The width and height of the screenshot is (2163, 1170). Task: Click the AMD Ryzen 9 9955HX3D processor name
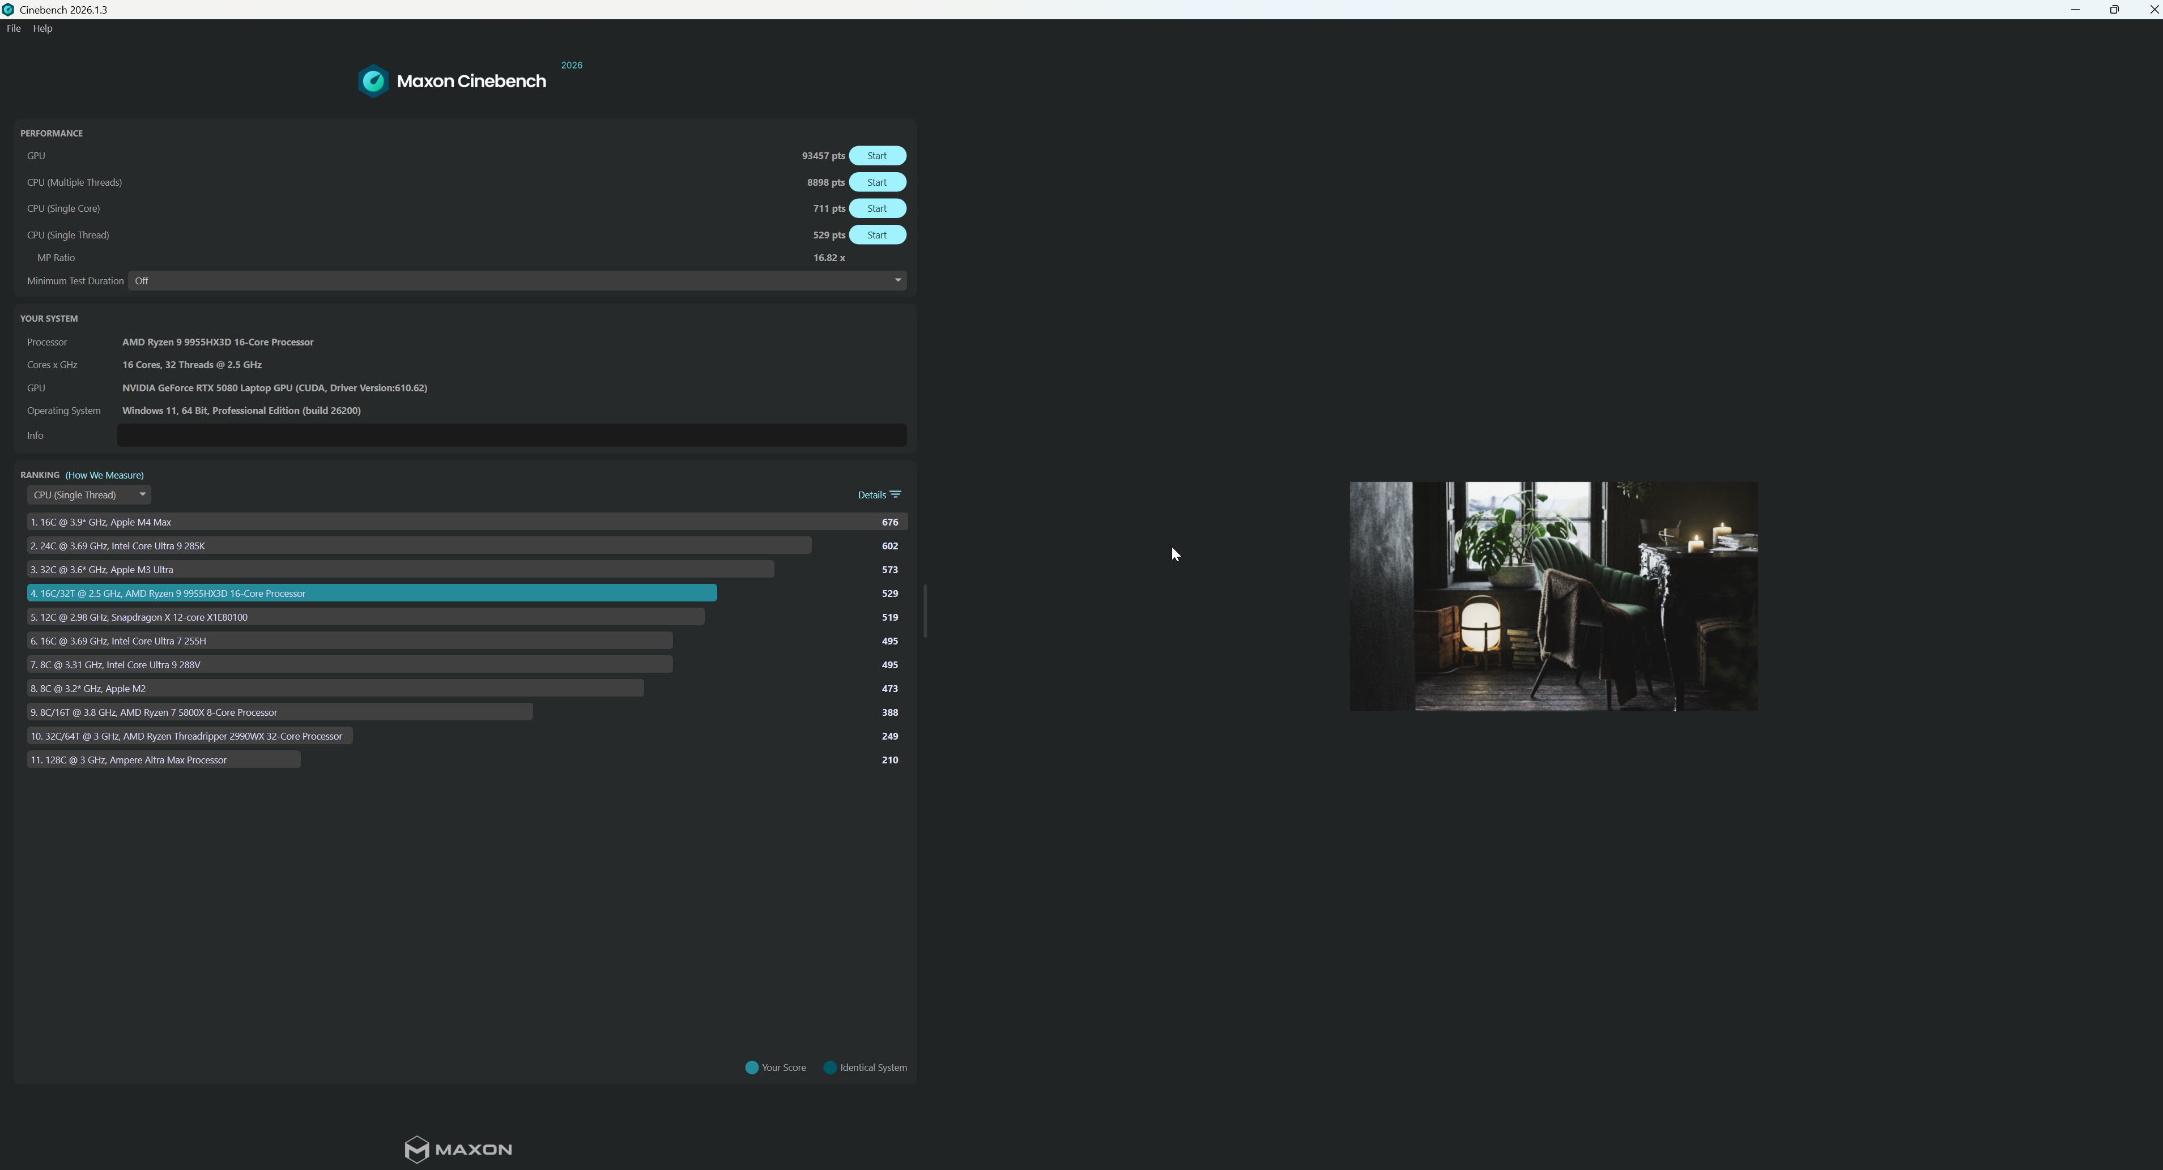(x=218, y=343)
